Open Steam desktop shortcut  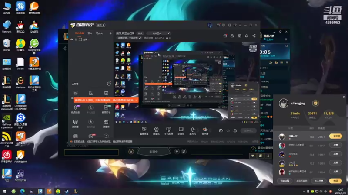click(20, 64)
